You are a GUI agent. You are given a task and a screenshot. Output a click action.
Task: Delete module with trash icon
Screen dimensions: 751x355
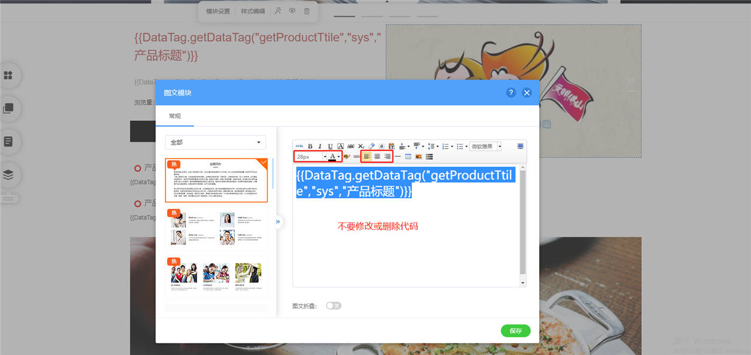pos(306,11)
